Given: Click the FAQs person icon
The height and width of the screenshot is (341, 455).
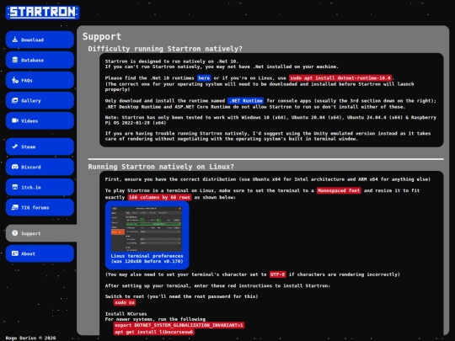Looking at the screenshot, I should [x=15, y=80].
